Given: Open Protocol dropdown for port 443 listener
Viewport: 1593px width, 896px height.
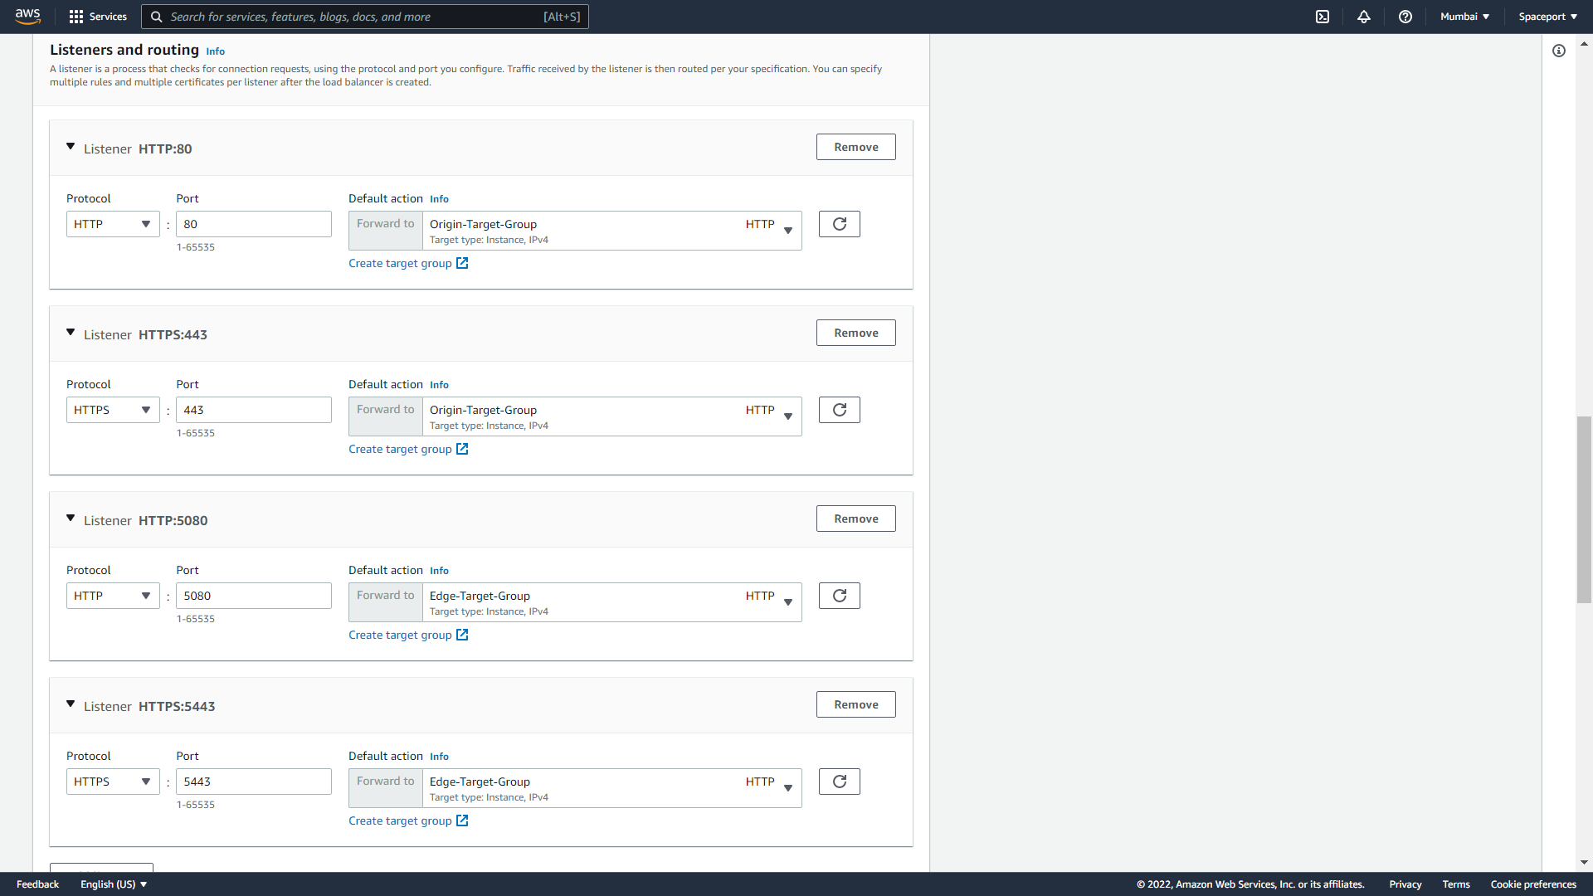Looking at the screenshot, I should (113, 410).
